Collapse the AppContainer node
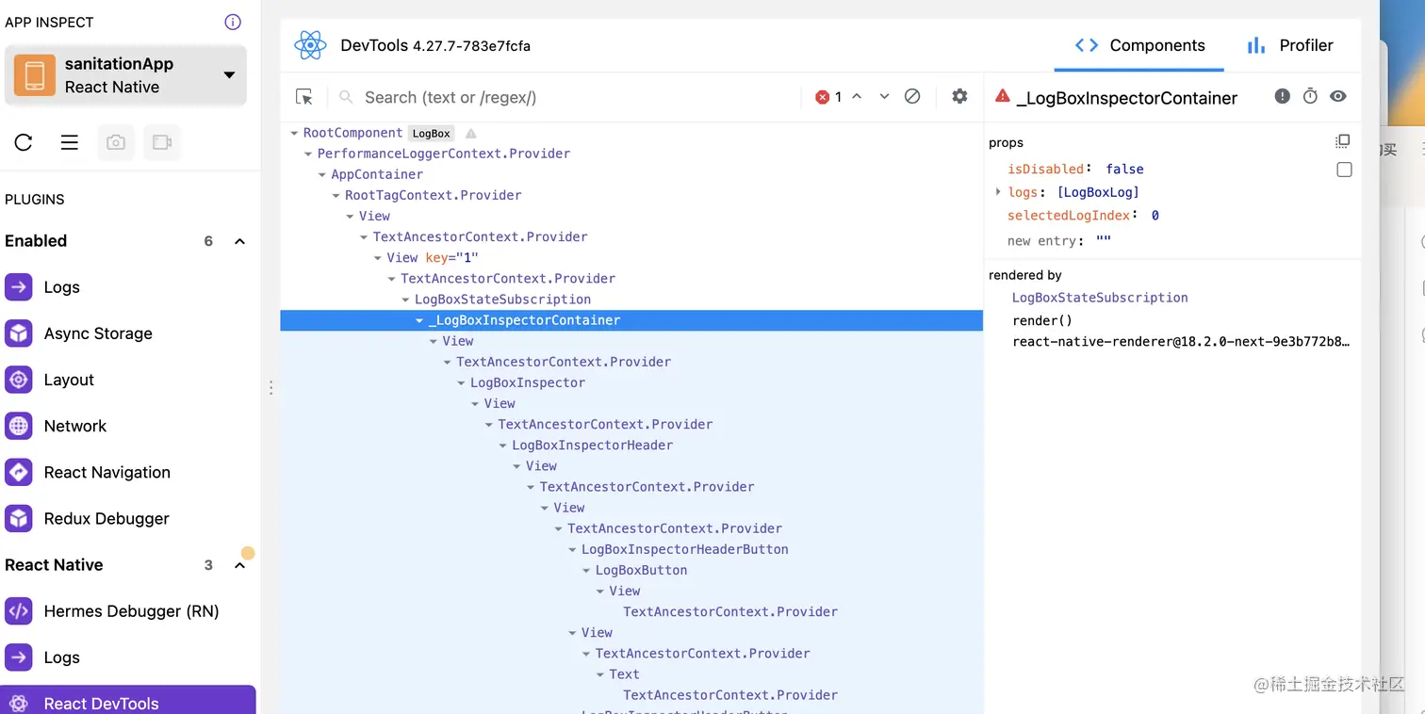1425x714 pixels. 322,174
